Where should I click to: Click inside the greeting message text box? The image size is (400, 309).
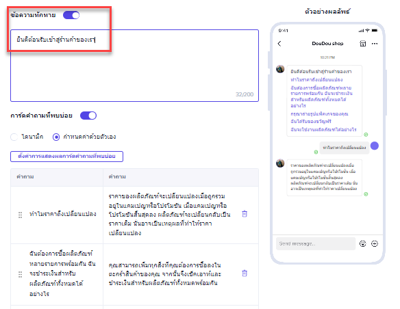[134, 66]
